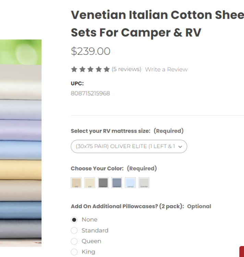Click the UPC number 808715215968
244x257 pixels.
[x=90, y=93]
